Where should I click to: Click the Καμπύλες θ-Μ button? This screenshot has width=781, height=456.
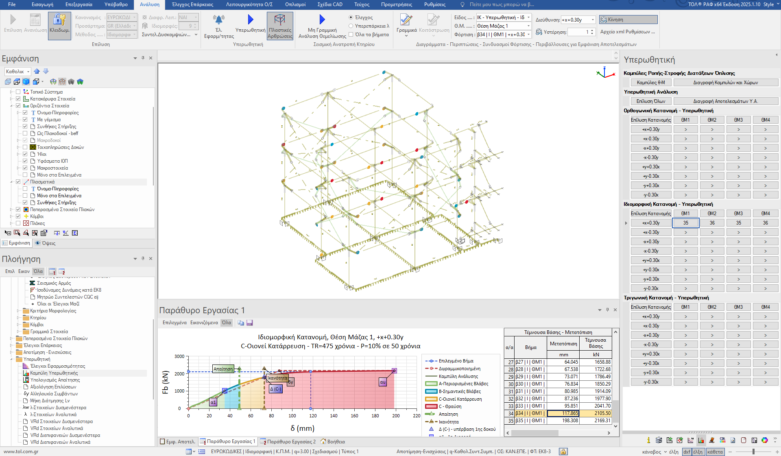651,83
